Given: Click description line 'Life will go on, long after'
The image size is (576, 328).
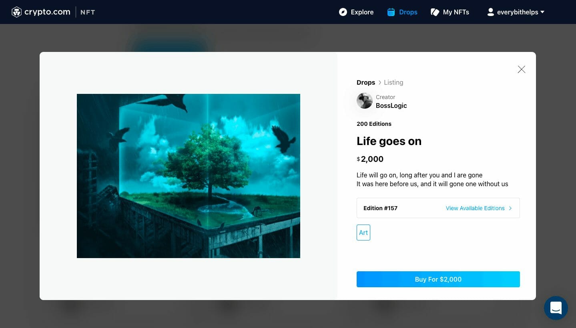Looking at the screenshot, I should pyautogui.click(x=419, y=175).
